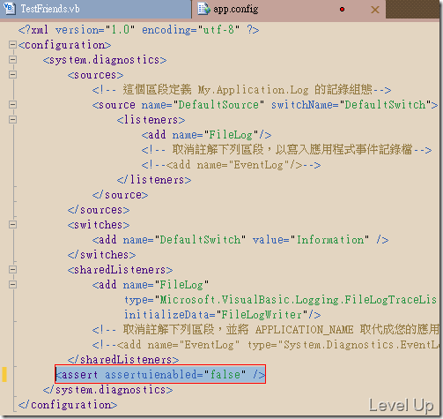Click the APPLICATION_NAME comment line
Image resolution: width=443 pixels, height=419 pixels.
[265, 330]
